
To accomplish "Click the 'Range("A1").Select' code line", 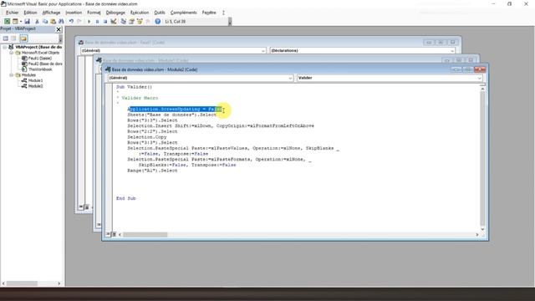I will pyautogui.click(x=152, y=171).
